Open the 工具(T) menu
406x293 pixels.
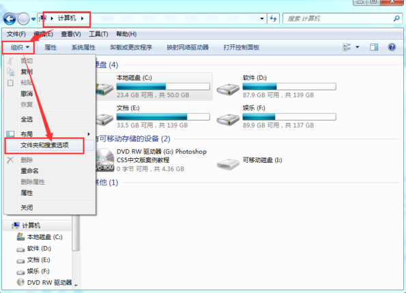[98, 34]
